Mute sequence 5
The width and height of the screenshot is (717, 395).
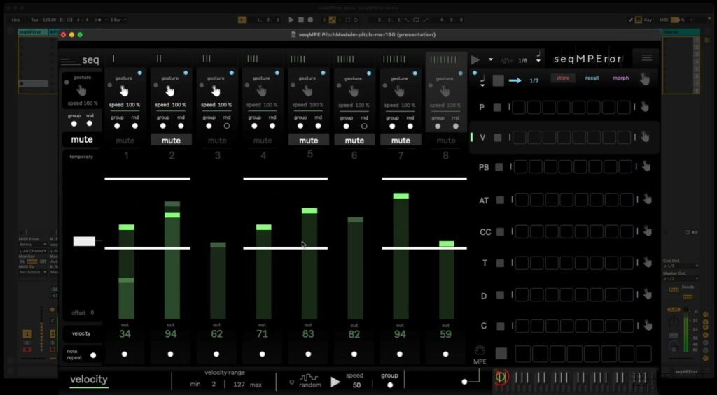tap(309, 141)
